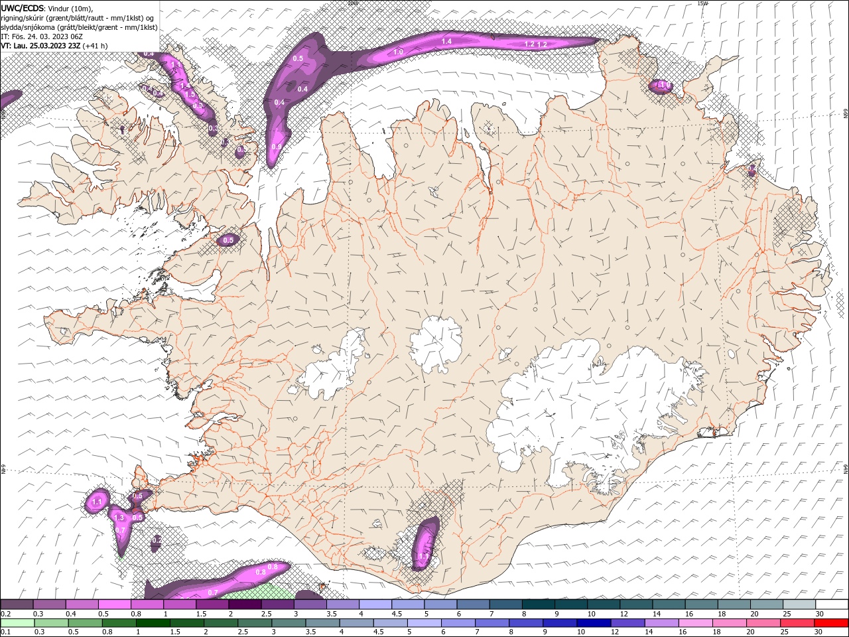Select the snow legend swatch between 4 and 4.5

click(x=375, y=604)
